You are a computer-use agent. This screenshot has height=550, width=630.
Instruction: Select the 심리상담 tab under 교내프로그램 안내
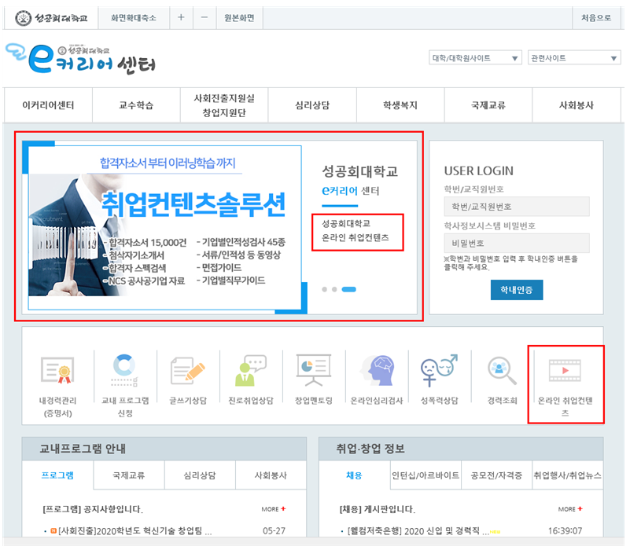coord(200,475)
